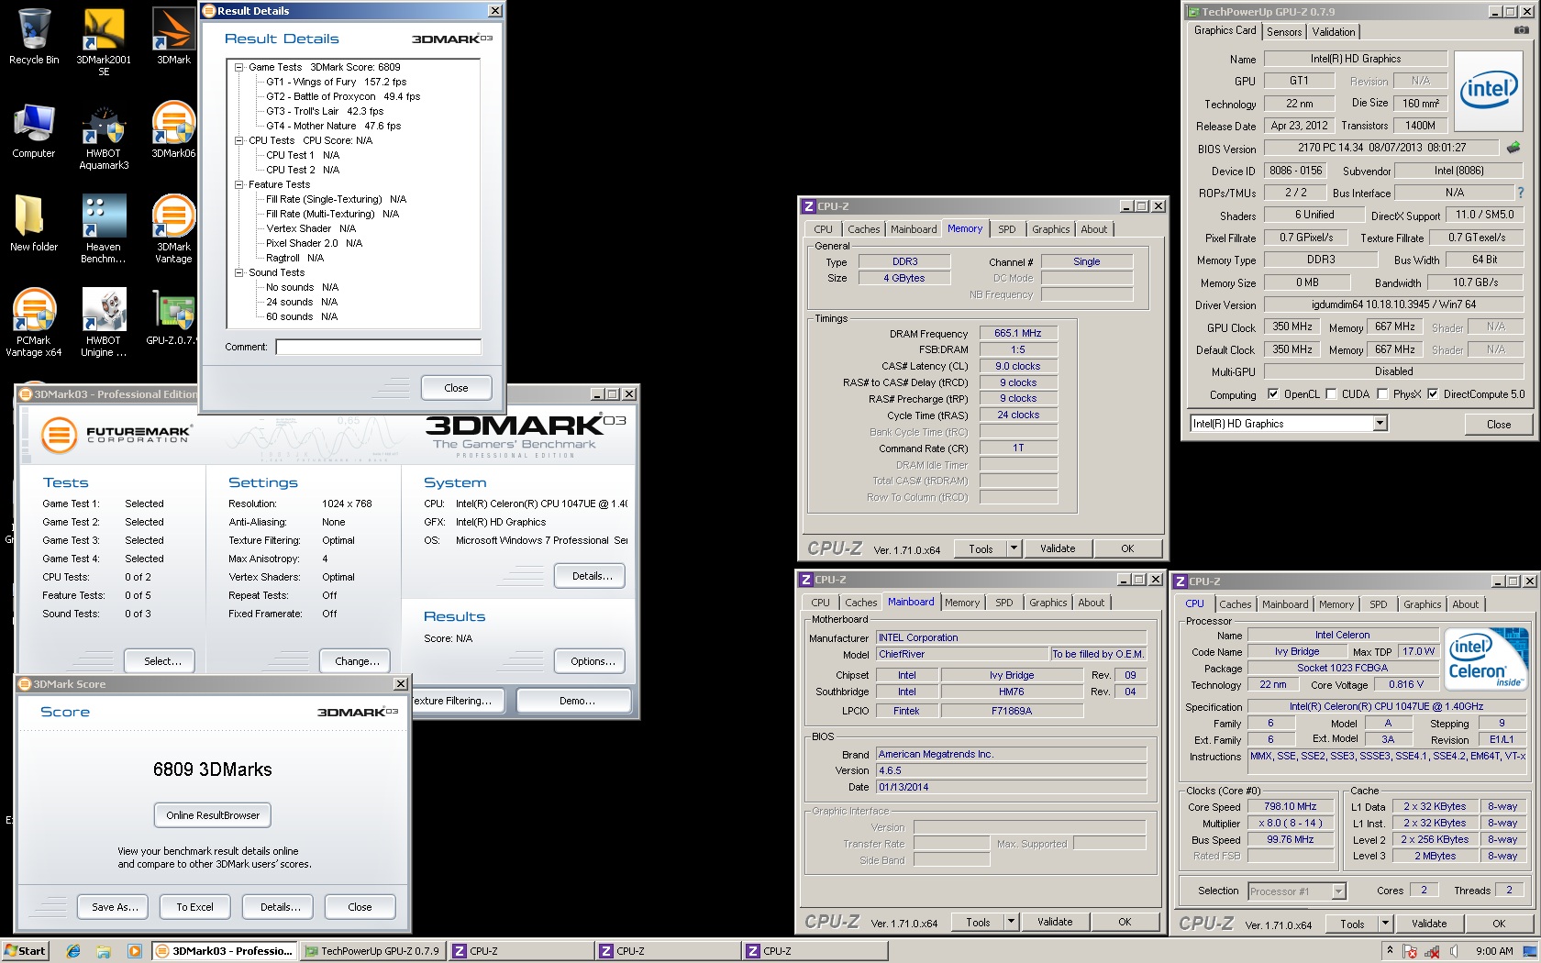Open HWBOT Aquamark3 desktop shortcut
This screenshot has height=963, width=1541.
104,138
